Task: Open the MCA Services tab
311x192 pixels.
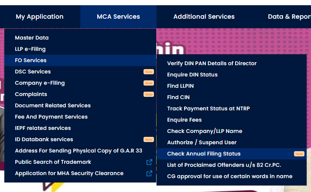Action: pyautogui.click(x=118, y=17)
